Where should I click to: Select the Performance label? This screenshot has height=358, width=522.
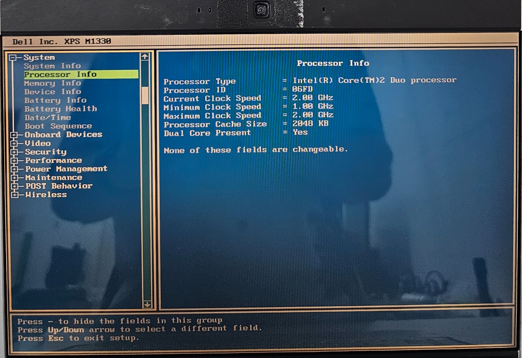pos(54,160)
